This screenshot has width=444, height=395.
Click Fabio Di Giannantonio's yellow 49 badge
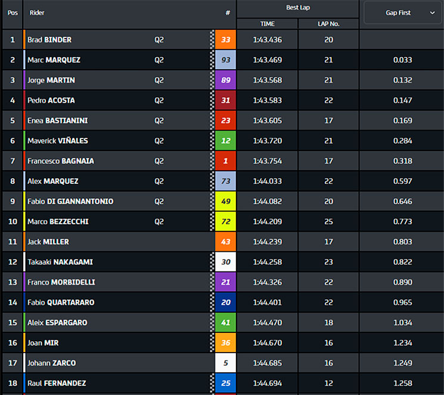click(225, 201)
